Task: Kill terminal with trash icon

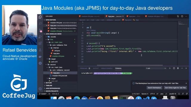Action: 178,68
